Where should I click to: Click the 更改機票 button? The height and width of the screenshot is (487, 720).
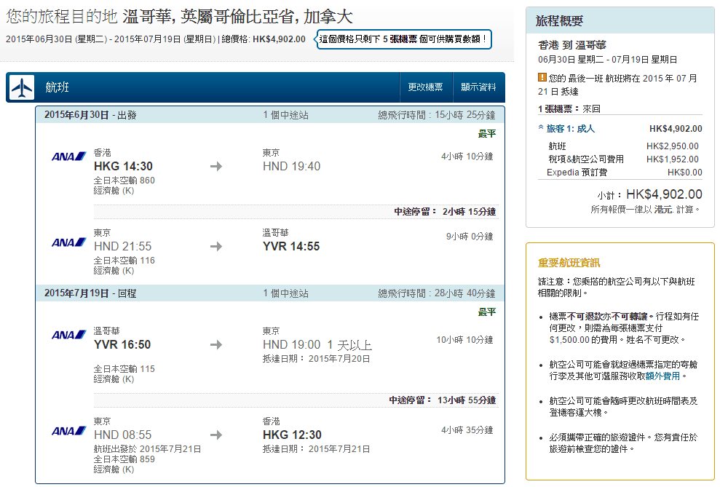(425, 87)
